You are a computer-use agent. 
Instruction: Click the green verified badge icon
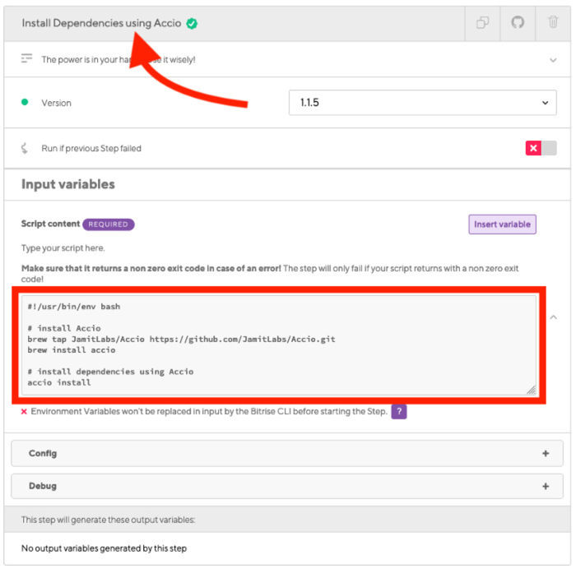[x=192, y=24]
